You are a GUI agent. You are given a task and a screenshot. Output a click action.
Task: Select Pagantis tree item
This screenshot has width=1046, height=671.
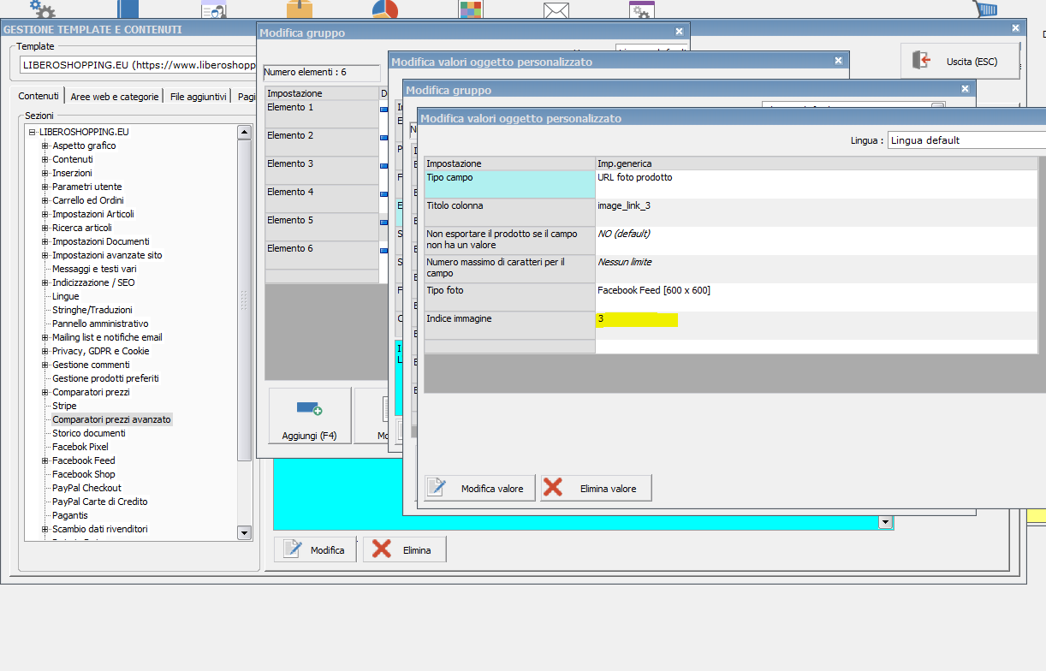pyautogui.click(x=70, y=515)
